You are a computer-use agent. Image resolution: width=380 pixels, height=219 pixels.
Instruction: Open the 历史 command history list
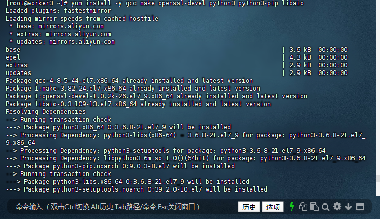coord(249,207)
